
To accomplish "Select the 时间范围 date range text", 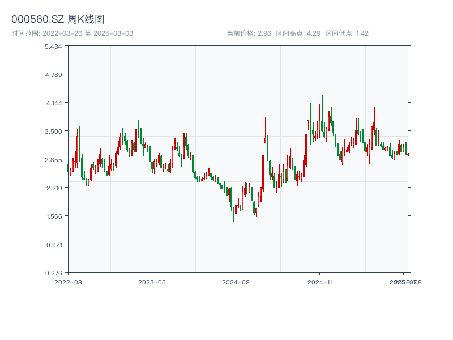I will click(72, 33).
